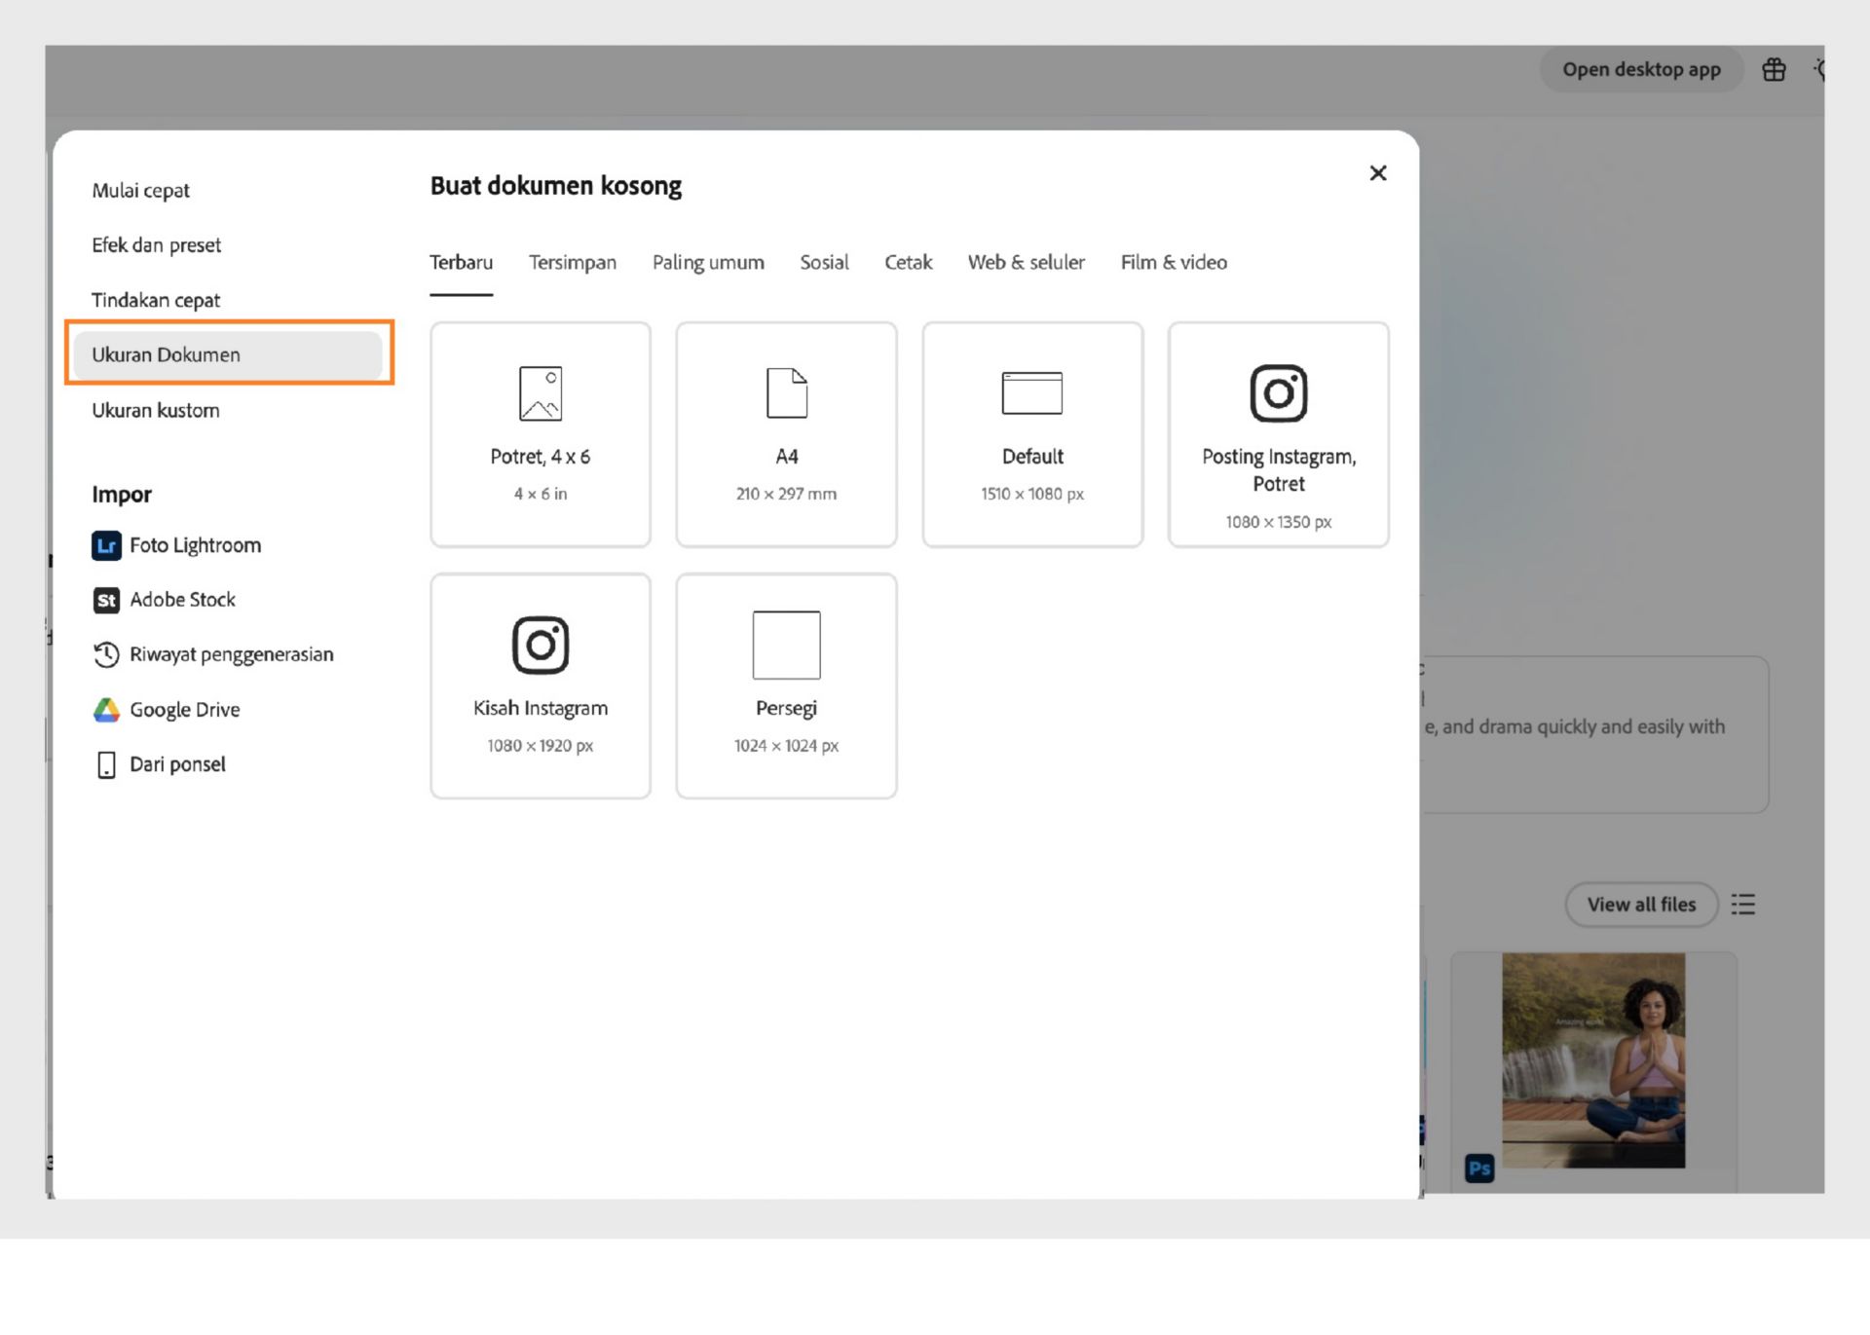Import from Google Drive

coord(166,710)
